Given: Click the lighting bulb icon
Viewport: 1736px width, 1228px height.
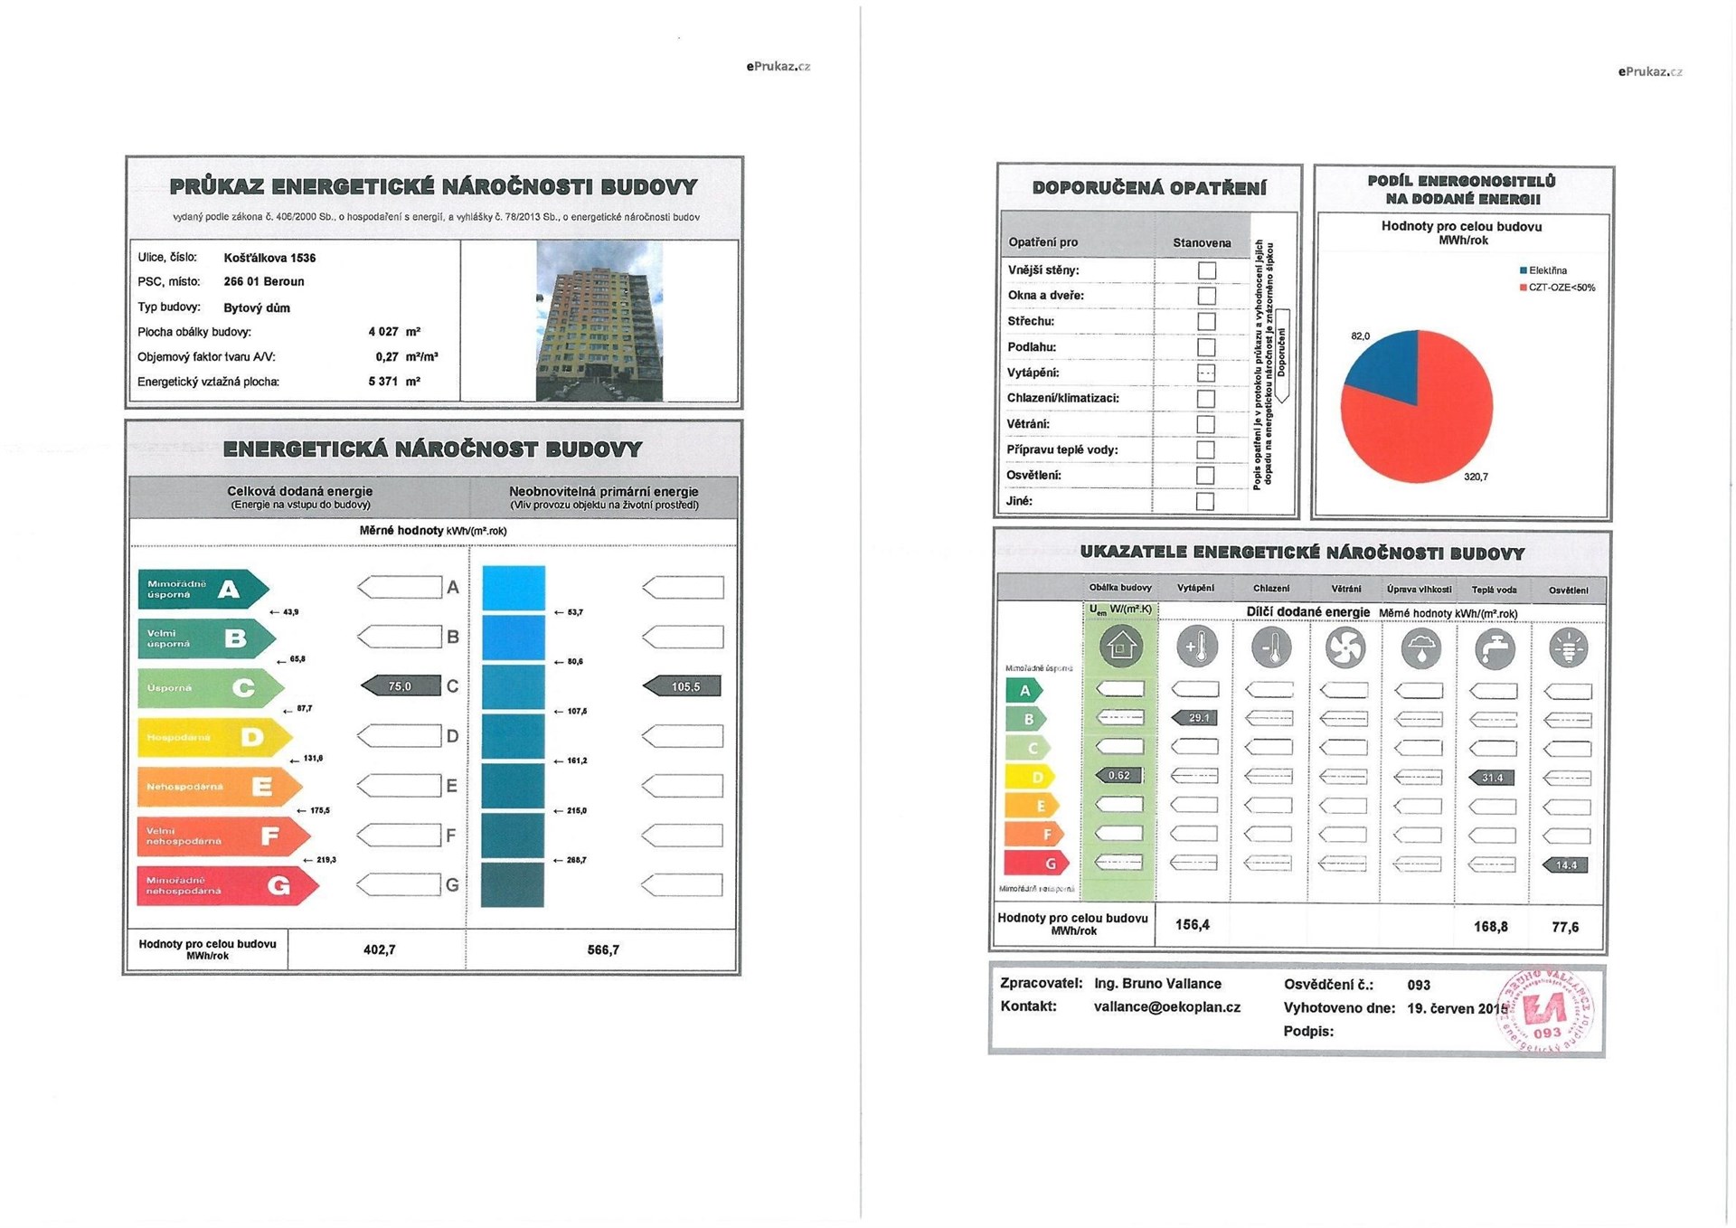Looking at the screenshot, I should (x=1568, y=648).
